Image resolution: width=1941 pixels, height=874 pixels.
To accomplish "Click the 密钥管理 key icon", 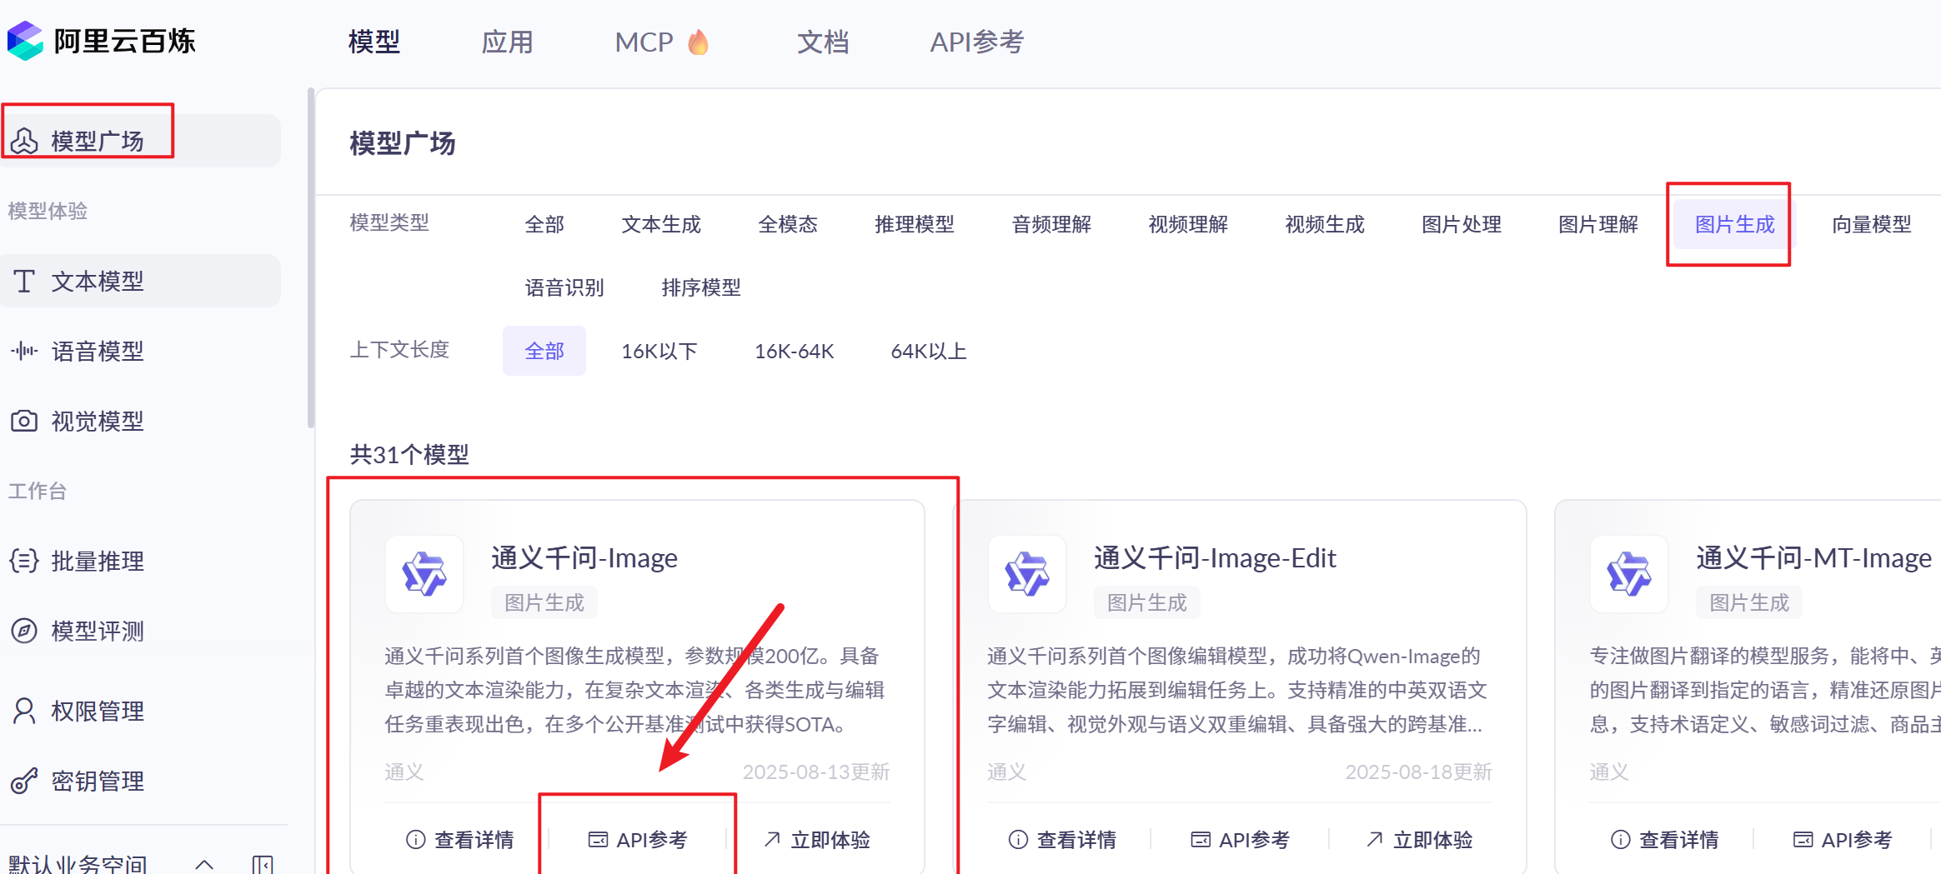I will pyautogui.click(x=24, y=781).
